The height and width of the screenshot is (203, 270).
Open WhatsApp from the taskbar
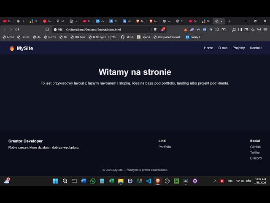pyautogui.click(x=93, y=181)
